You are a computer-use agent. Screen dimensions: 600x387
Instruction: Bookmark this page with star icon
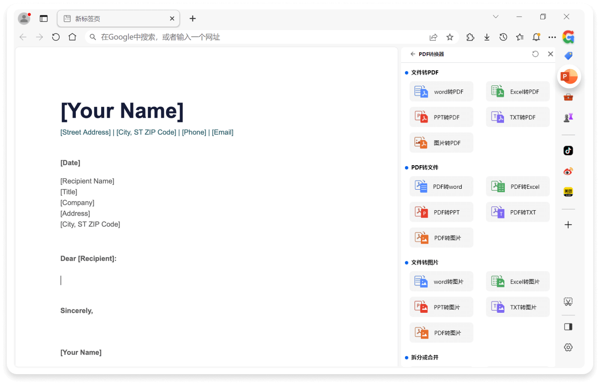[x=450, y=37]
